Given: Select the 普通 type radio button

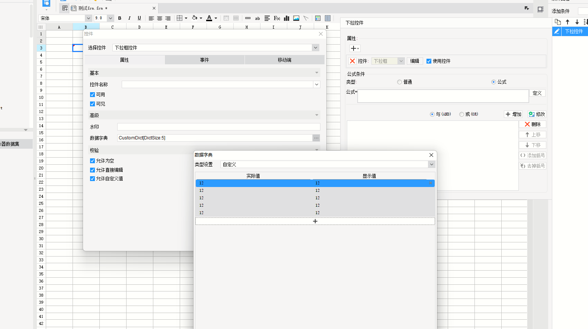Looking at the screenshot, I should (x=399, y=82).
